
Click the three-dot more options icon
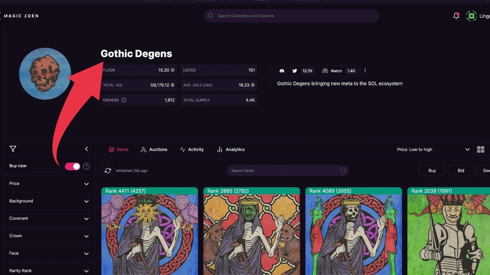pyautogui.click(x=365, y=70)
